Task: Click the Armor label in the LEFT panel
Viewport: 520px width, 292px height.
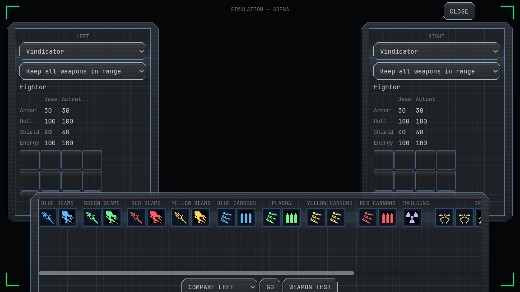Action: click(28, 110)
